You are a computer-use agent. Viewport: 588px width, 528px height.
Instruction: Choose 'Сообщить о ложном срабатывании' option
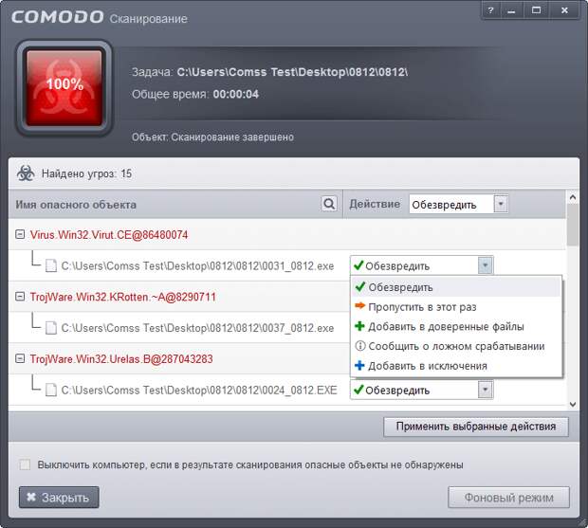click(455, 346)
